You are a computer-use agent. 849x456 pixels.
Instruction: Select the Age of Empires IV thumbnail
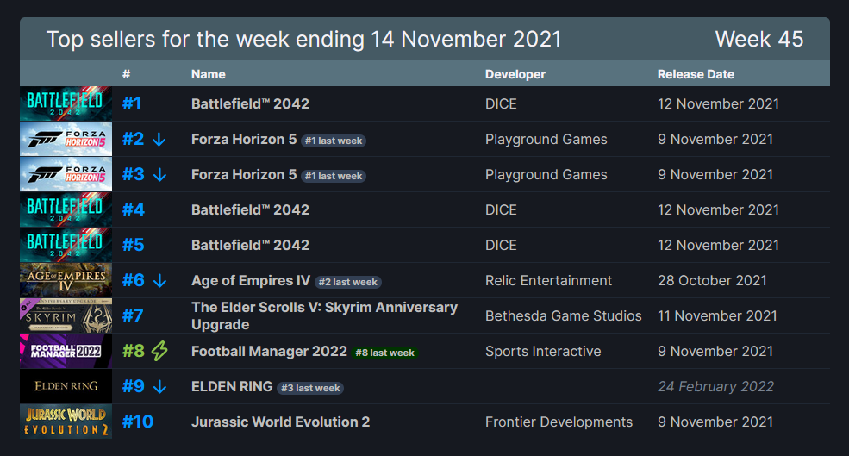(x=66, y=280)
